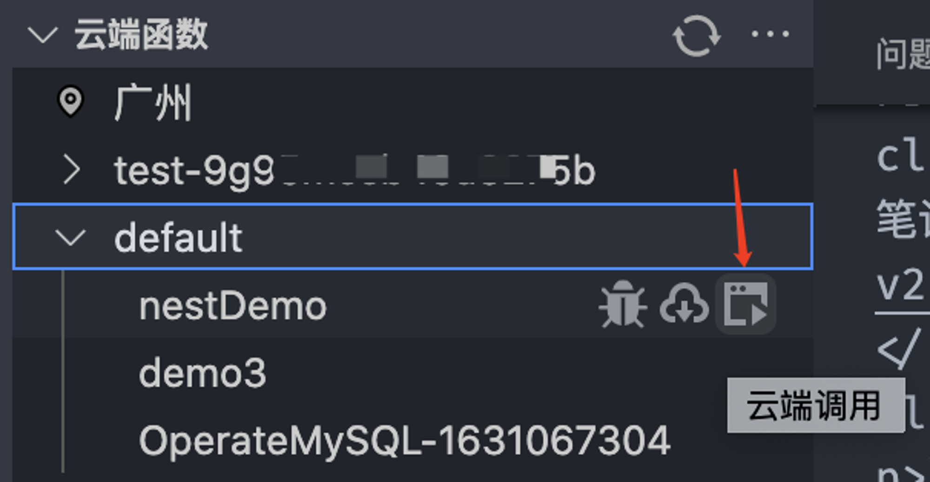Select the OperateMySQL-1631067304 function

(404, 440)
